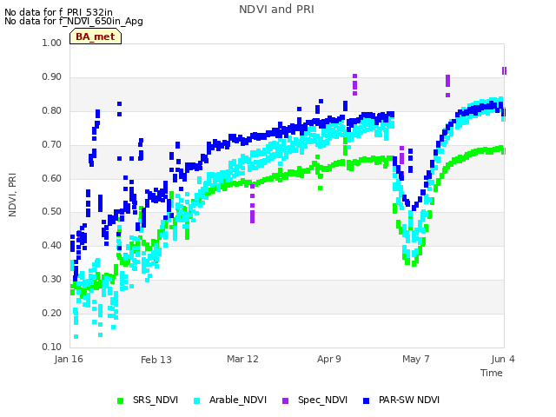Click the 0.60 y-axis tick label
This screenshot has width=556, height=417.
[x=52, y=178]
